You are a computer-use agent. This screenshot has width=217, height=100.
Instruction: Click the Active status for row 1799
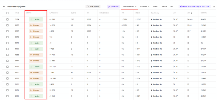pyautogui.click(x=36, y=67)
